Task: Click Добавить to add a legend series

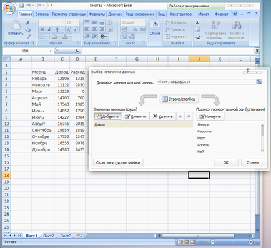Action: pos(107,116)
